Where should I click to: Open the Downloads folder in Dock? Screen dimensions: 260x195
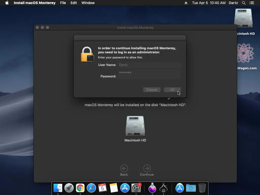pos(191,188)
